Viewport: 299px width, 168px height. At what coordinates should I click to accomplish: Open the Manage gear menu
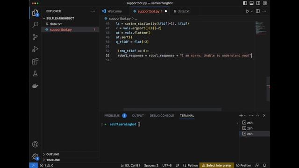pos(35,157)
